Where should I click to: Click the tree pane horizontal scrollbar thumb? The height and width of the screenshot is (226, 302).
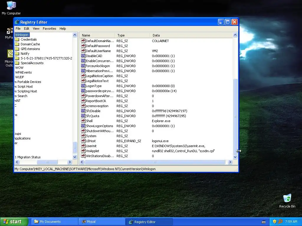(47, 162)
